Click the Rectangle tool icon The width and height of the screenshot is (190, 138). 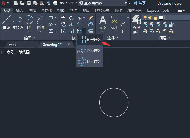(x=51, y=18)
